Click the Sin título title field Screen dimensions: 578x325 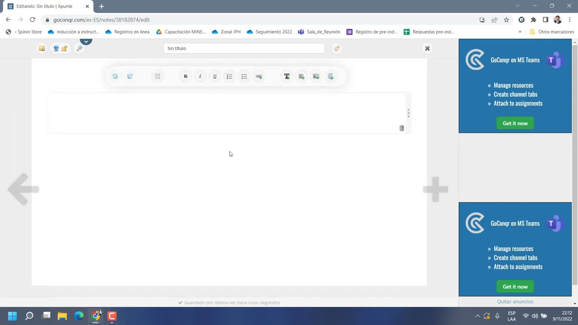pyautogui.click(x=244, y=48)
